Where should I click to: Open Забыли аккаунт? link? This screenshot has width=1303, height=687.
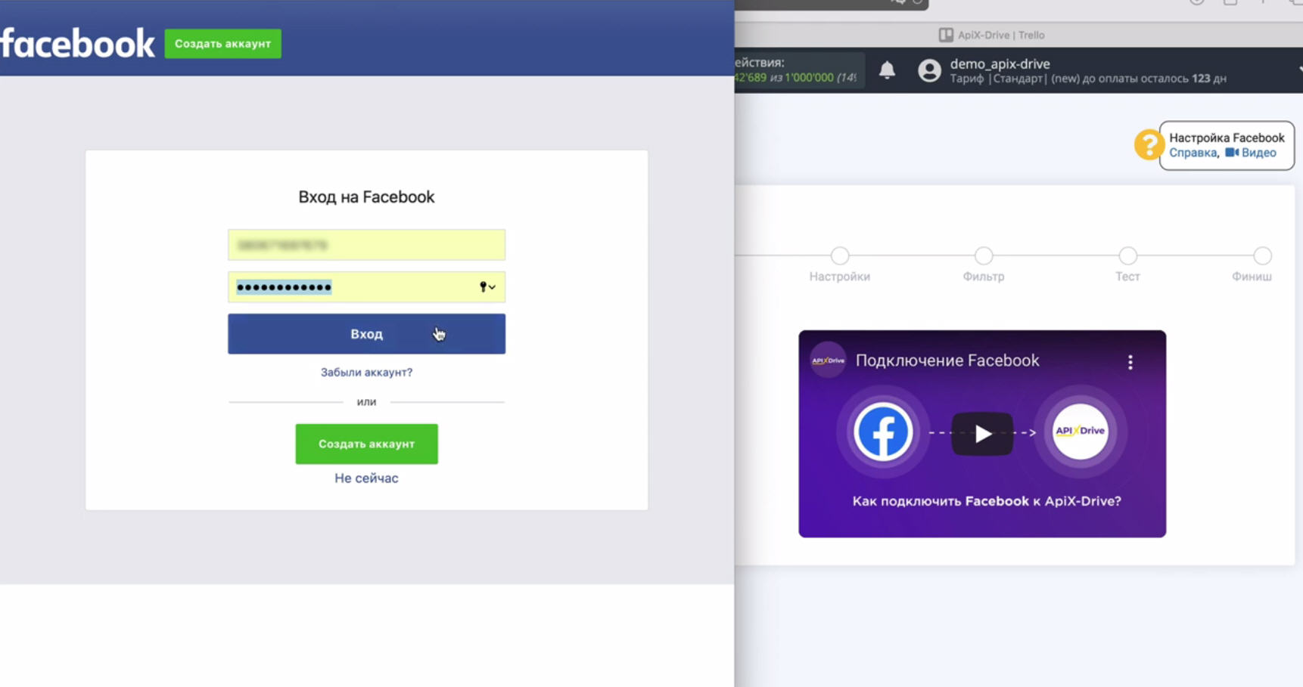point(366,373)
